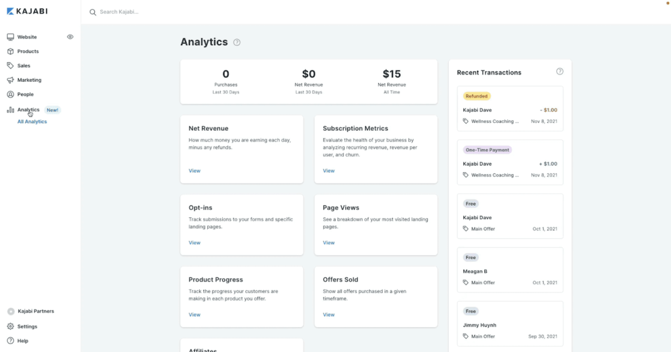This screenshot has width=671, height=352.
Task: Toggle the Website eye preview icon
Action: click(70, 37)
